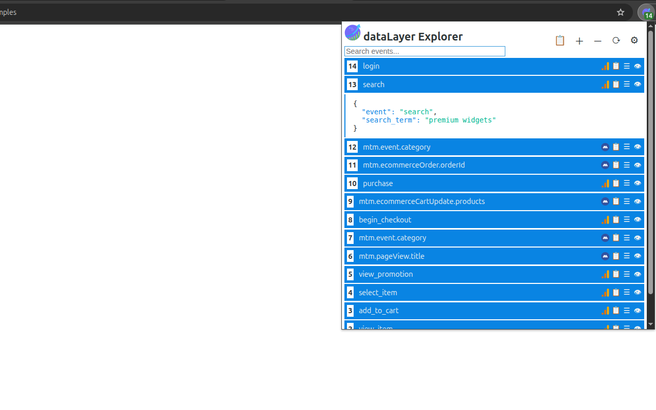Toggle eye icon on mtm.ecommerceOrder.orderId row
This screenshot has height=410, width=656.
pyautogui.click(x=638, y=165)
